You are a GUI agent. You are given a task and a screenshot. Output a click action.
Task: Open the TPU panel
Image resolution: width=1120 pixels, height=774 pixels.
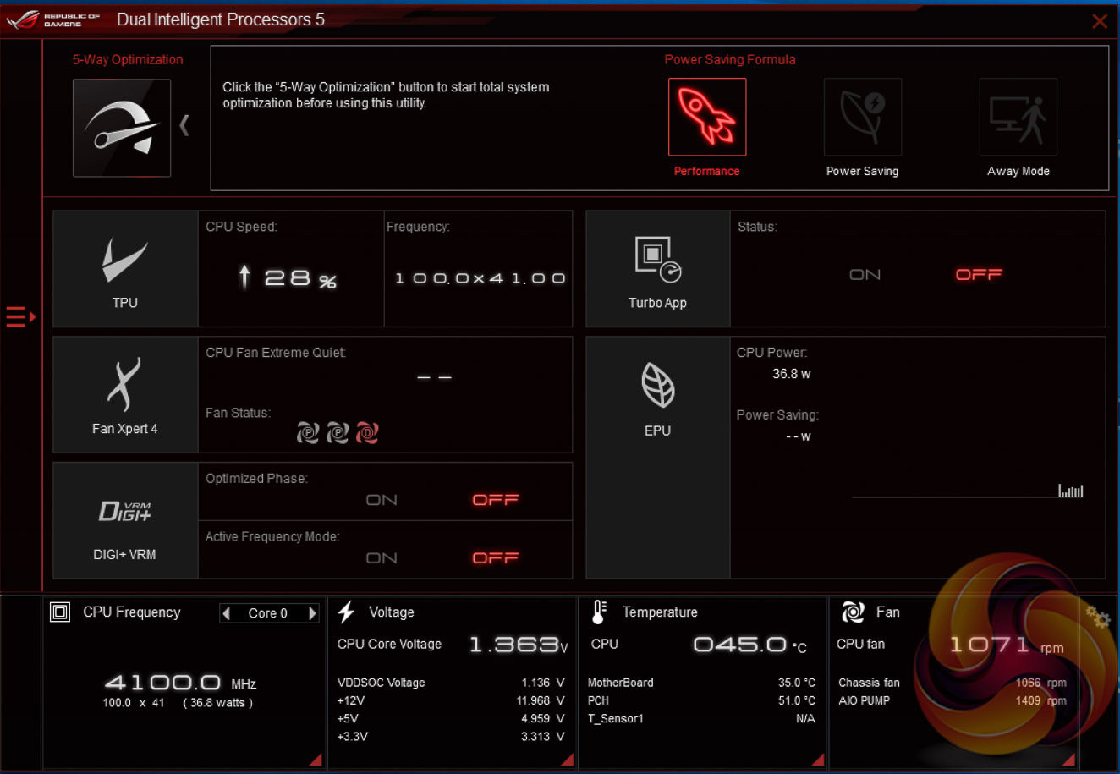[125, 269]
